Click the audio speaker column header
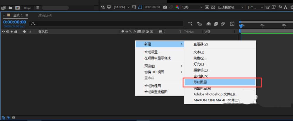 pos(8,32)
